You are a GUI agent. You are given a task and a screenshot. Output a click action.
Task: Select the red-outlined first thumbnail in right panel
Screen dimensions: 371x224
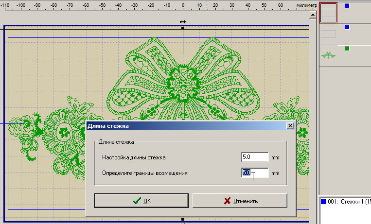click(328, 13)
